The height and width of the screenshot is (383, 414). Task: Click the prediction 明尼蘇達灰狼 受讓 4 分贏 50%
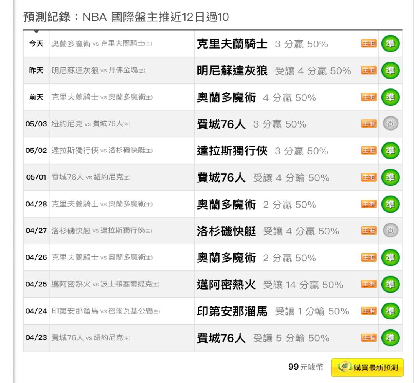[x=274, y=71]
